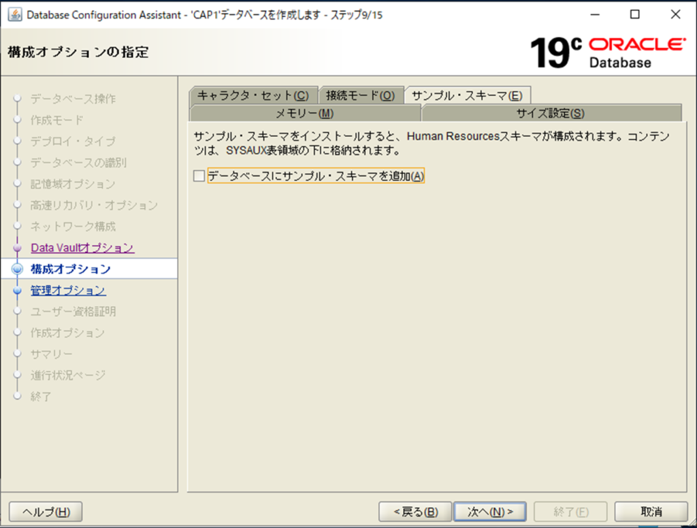Open the 接続モード tab
Image resolution: width=697 pixels, height=528 pixels.
coord(360,95)
